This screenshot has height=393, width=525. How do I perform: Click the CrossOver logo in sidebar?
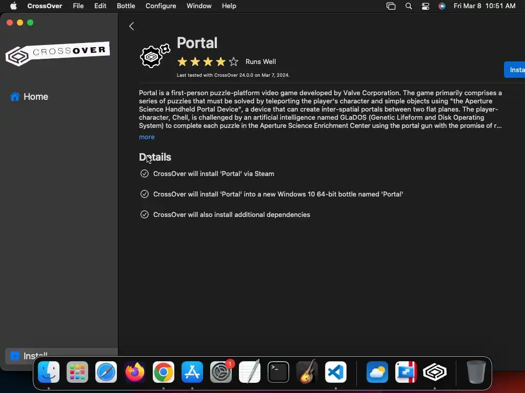coord(57,53)
